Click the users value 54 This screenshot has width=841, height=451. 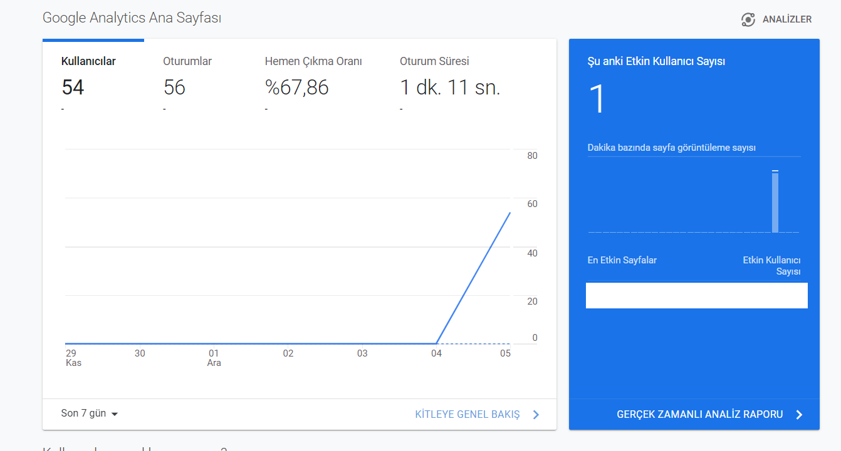click(x=73, y=88)
